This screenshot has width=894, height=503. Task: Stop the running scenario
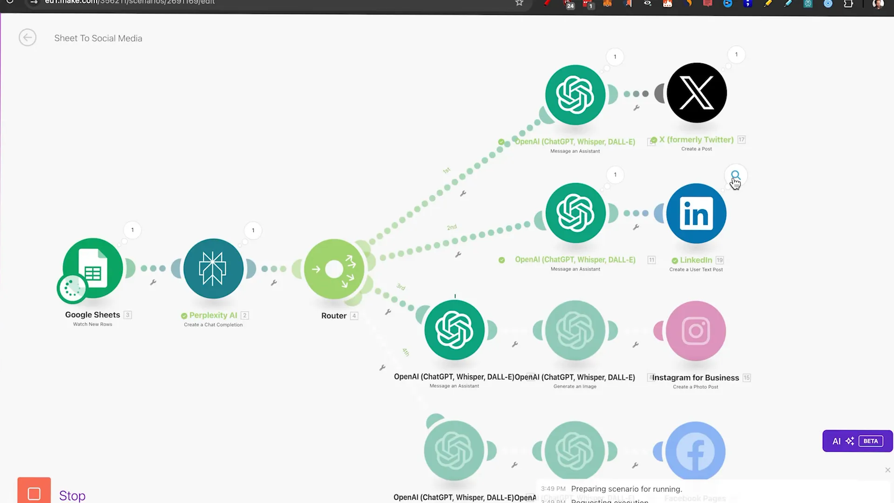(34, 491)
